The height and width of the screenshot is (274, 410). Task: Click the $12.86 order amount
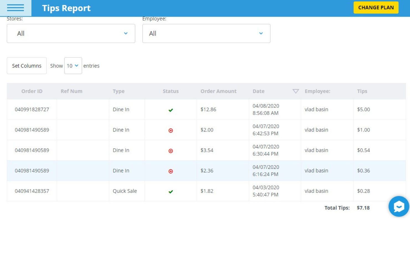(208, 109)
